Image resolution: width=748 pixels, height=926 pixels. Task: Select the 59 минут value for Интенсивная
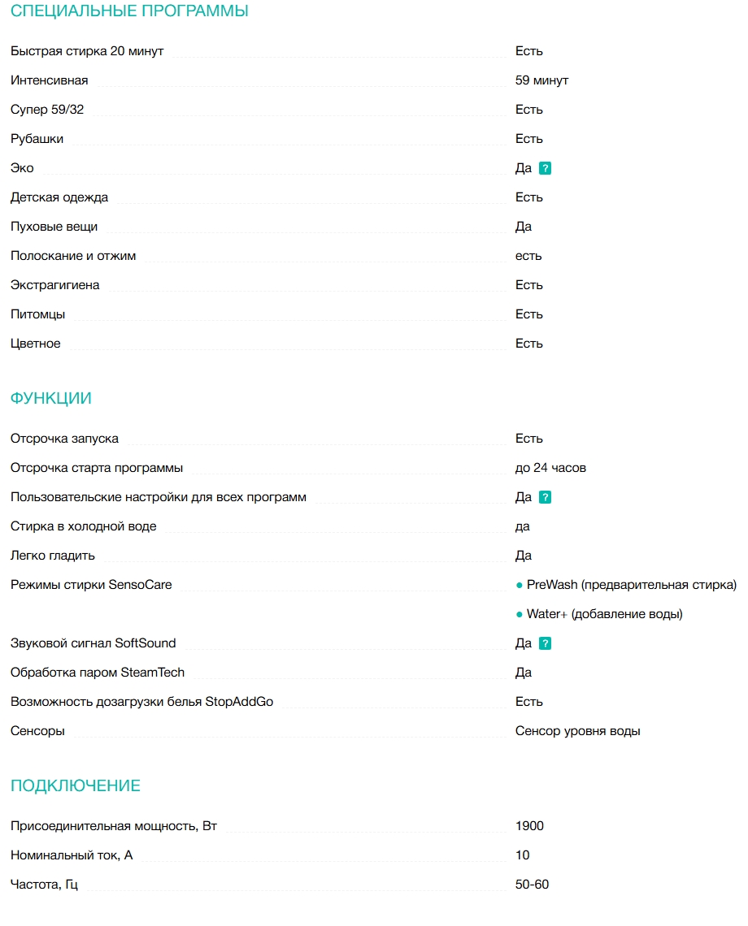coord(541,80)
